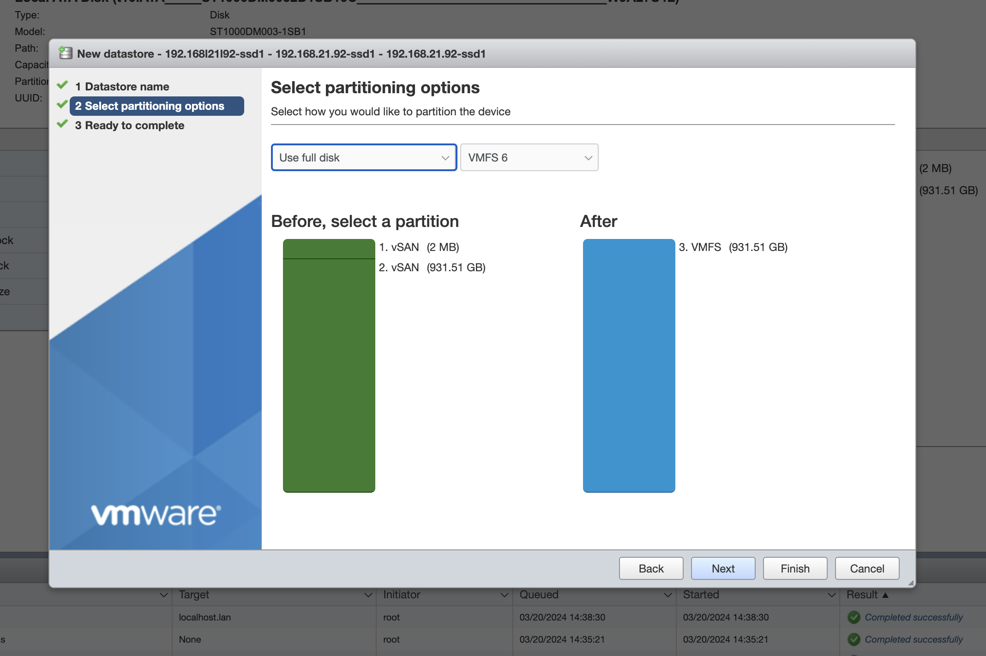Screen dimensions: 986x656
Task: Click the VMware logo
Action: point(156,514)
